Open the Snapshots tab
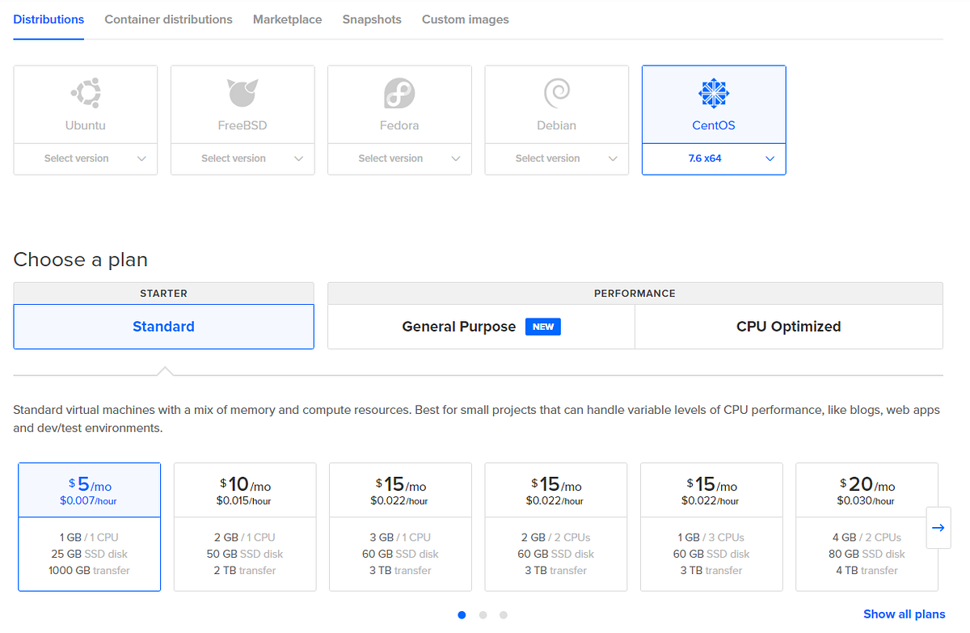Image resolution: width=970 pixels, height=633 pixels. click(x=372, y=19)
